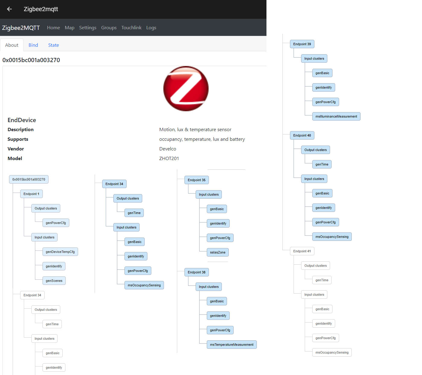Select msIlluminanceMeasurement cluster under Endpoint 39
Image resolution: width=422 pixels, height=375 pixels.
[x=336, y=116]
